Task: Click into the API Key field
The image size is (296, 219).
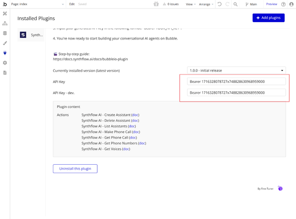Action: pyautogui.click(x=236, y=81)
